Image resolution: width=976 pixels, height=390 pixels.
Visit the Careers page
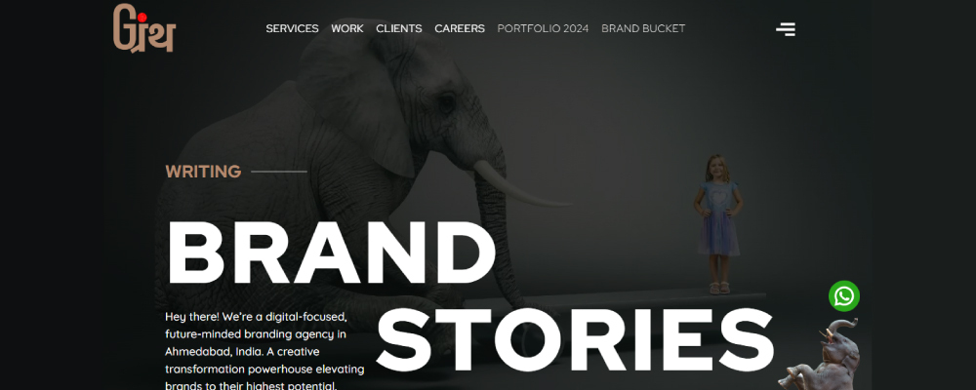pyautogui.click(x=460, y=28)
